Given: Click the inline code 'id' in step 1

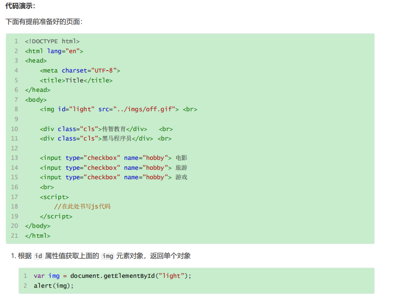Looking at the screenshot, I should [x=38, y=256].
